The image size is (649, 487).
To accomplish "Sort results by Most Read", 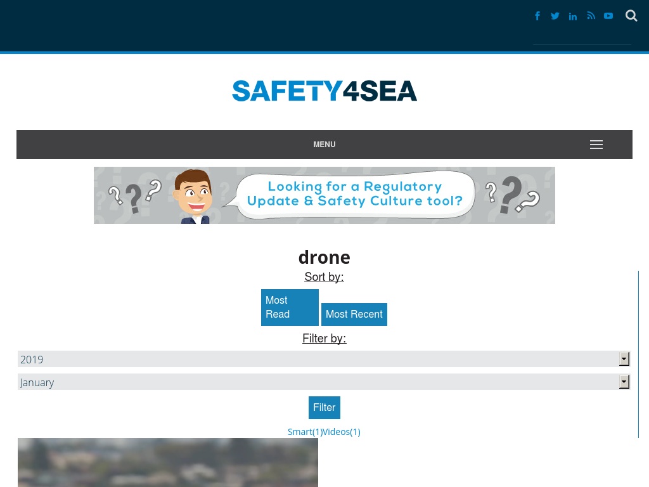I will click(290, 308).
